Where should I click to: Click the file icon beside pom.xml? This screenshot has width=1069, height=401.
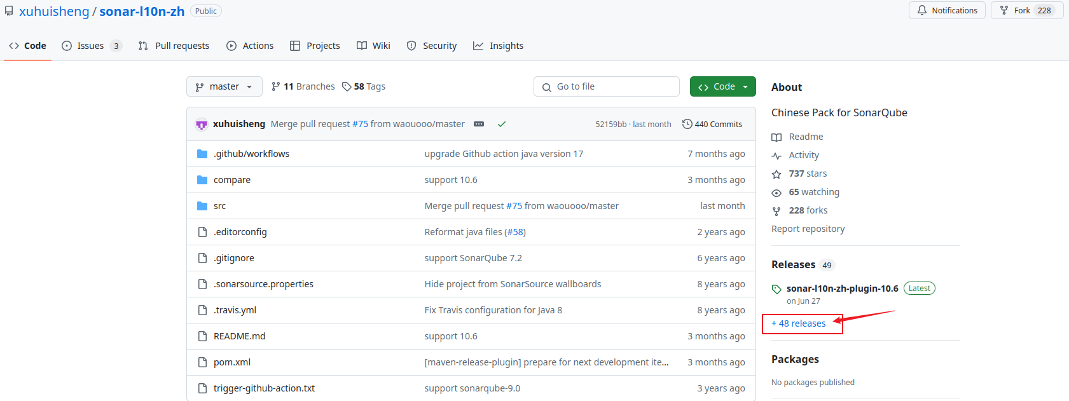pos(202,362)
